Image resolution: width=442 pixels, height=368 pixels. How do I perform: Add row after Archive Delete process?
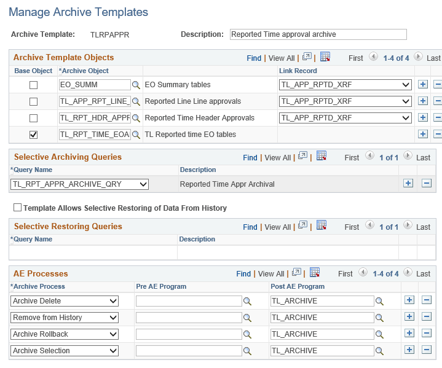[409, 300]
